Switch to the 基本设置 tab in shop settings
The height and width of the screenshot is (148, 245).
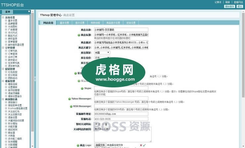click(x=64, y=23)
